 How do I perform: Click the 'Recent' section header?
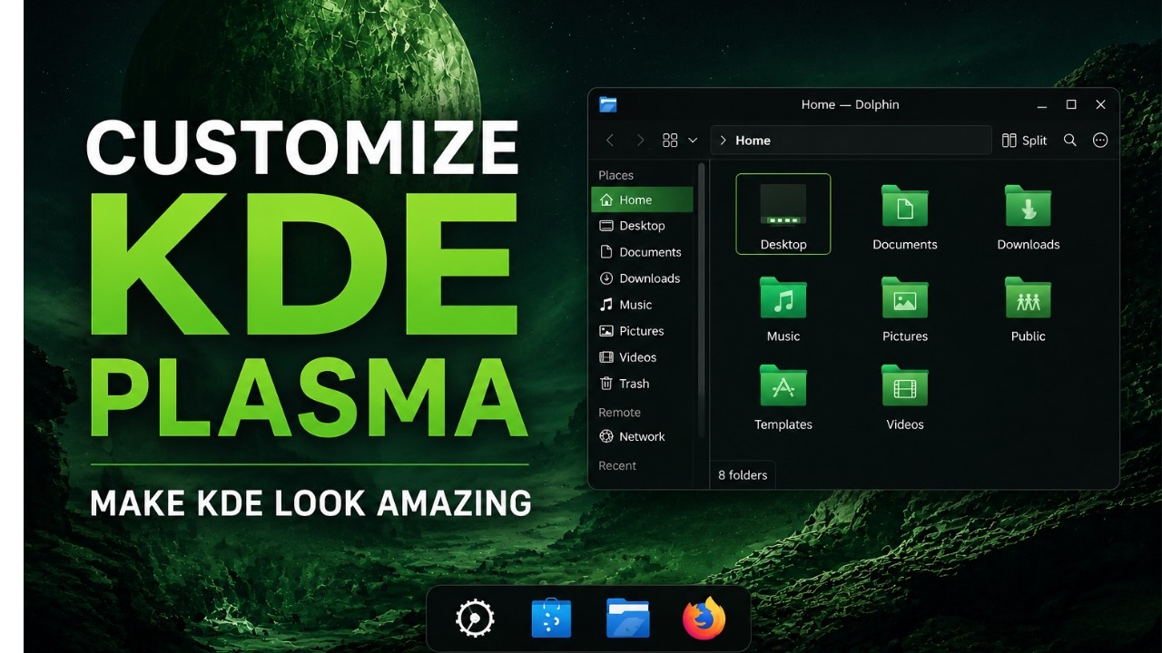click(x=617, y=465)
